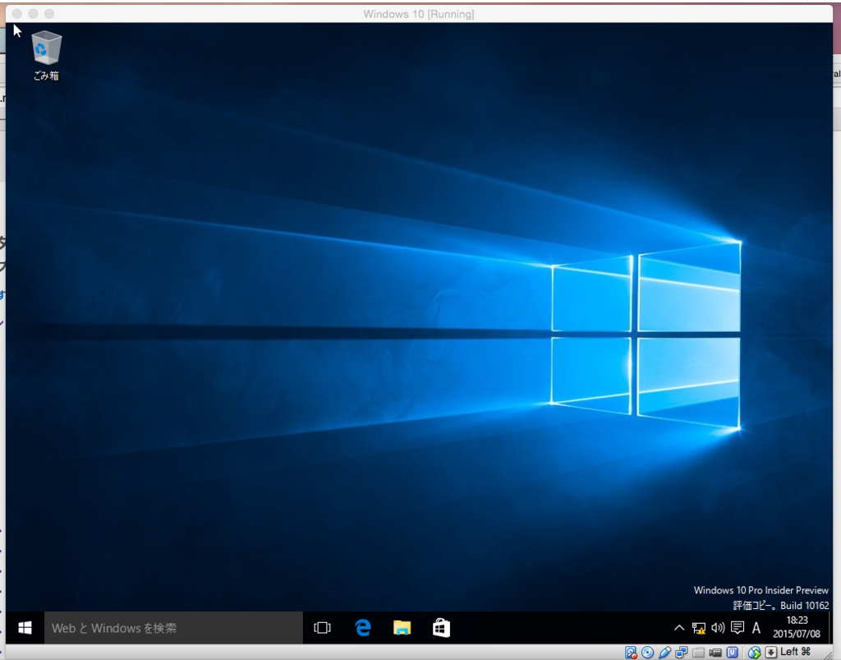Expand the hidden system tray icons
This screenshot has width=841, height=660.
pos(679,628)
